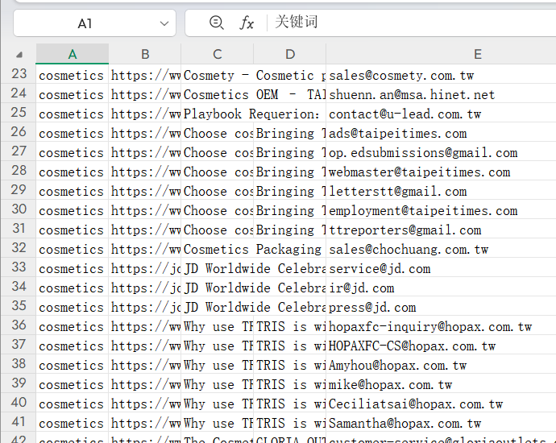Select row 35 header
Viewport: 556px width, 443px height.
point(19,306)
